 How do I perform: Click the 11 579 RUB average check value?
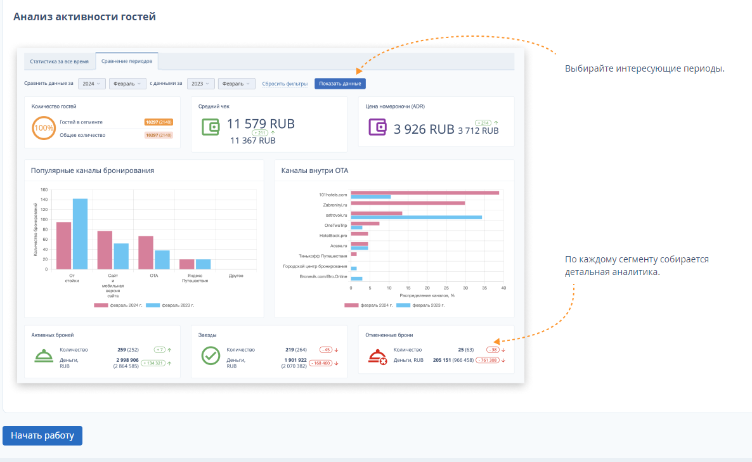pyautogui.click(x=261, y=124)
